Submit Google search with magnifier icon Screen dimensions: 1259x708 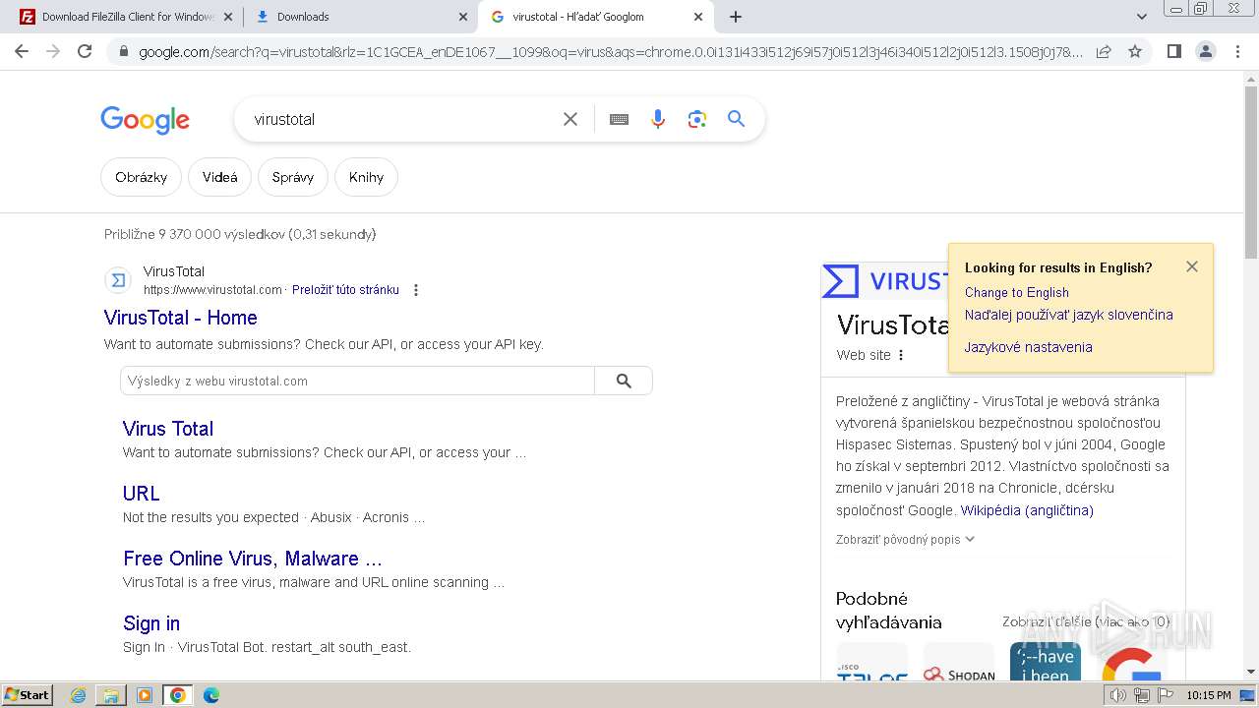pos(736,119)
